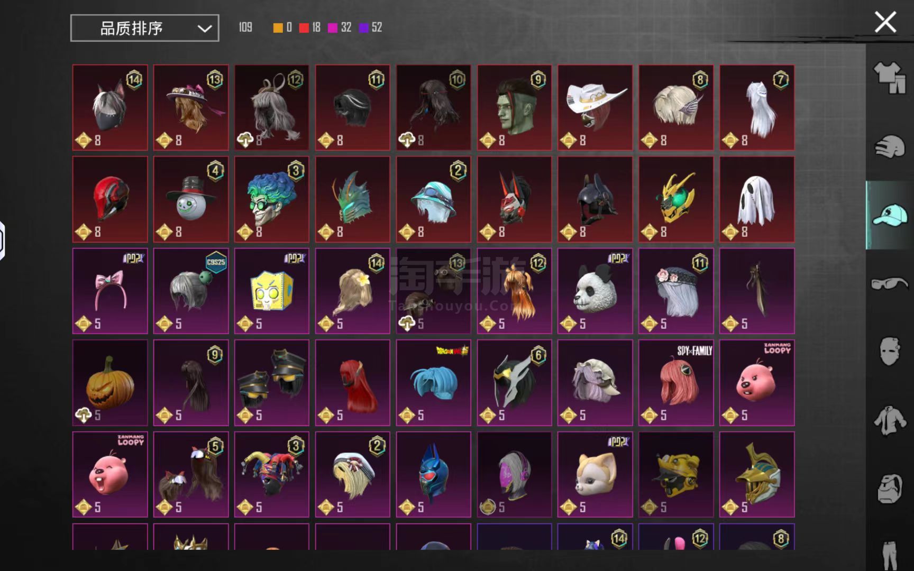Viewport: 914px width, 571px height.
Task: Open the face mask category
Action: click(890, 351)
